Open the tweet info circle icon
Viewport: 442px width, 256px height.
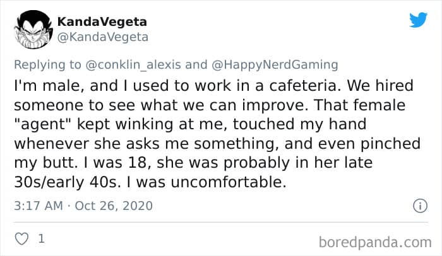pos(417,206)
